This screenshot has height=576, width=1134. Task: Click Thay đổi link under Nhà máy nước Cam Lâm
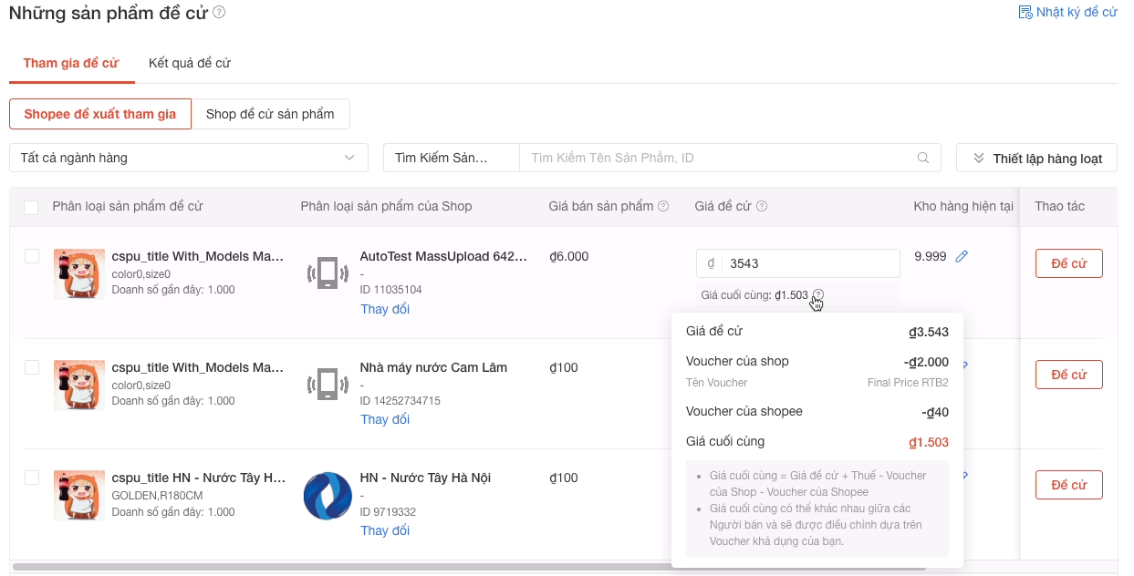coord(385,419)
